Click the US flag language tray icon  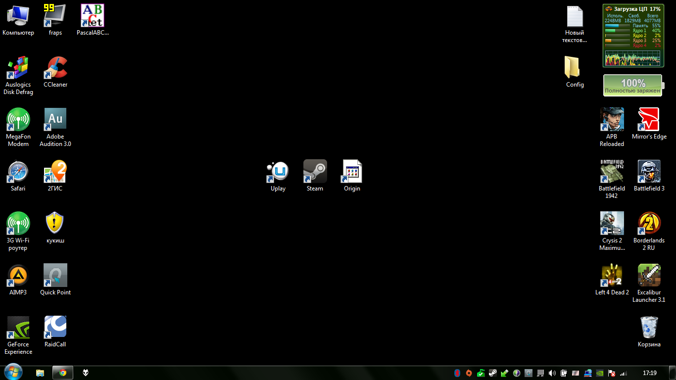576,373
